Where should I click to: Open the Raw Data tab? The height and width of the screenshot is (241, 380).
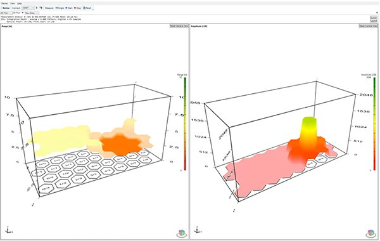click(x=32, y=13)
